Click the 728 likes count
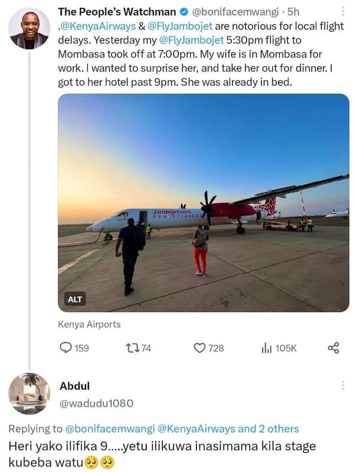The width and height of the screenshot is (354, 472). [x=217, y=349]
